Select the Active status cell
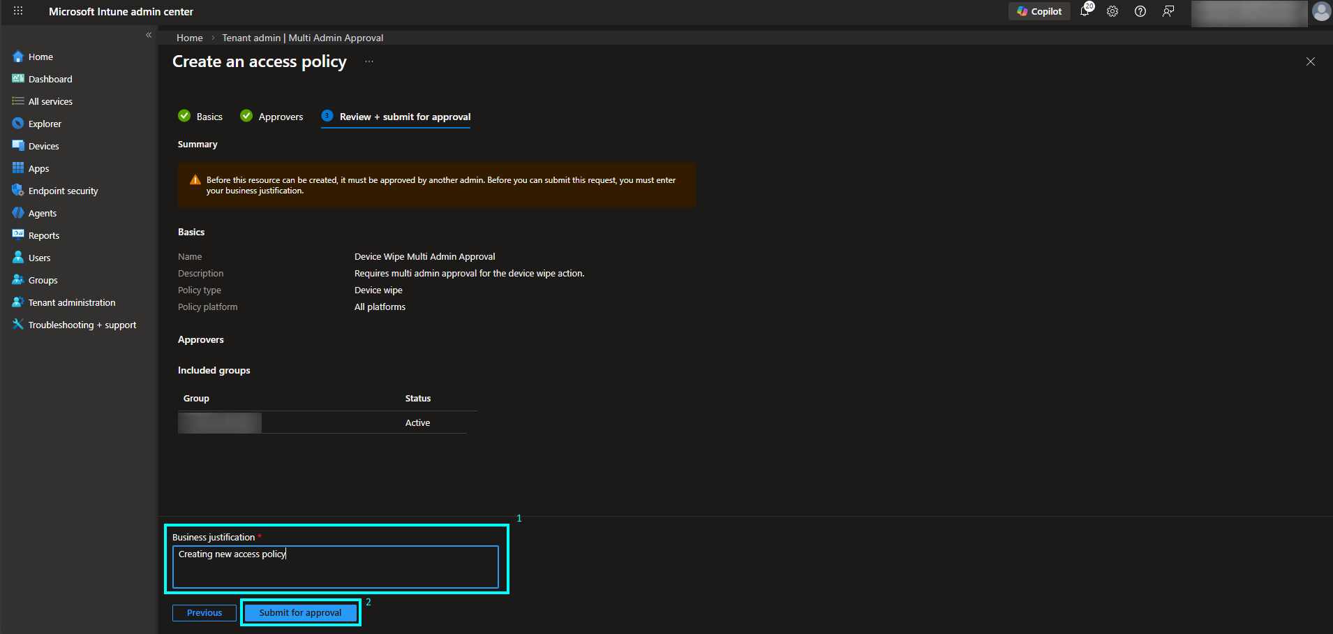This screenshot has height=634, width=1333. 417,422
